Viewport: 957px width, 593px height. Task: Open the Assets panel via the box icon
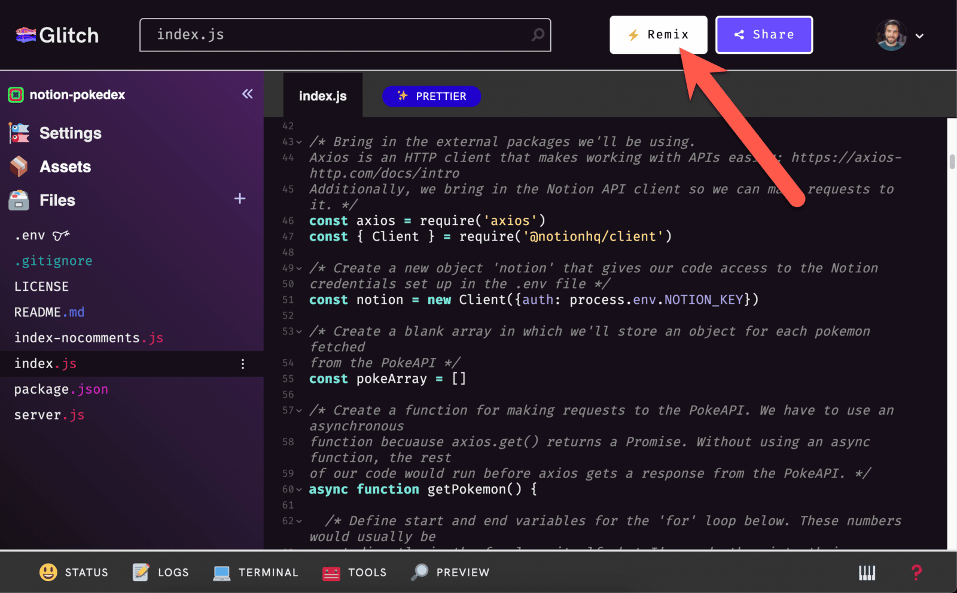tap(18, 166)
